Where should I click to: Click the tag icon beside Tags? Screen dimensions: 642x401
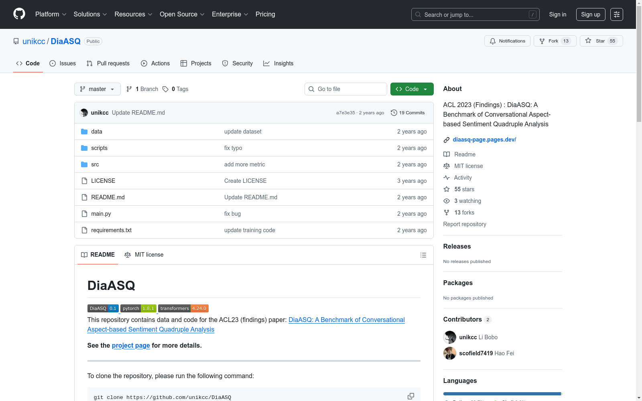165,89
